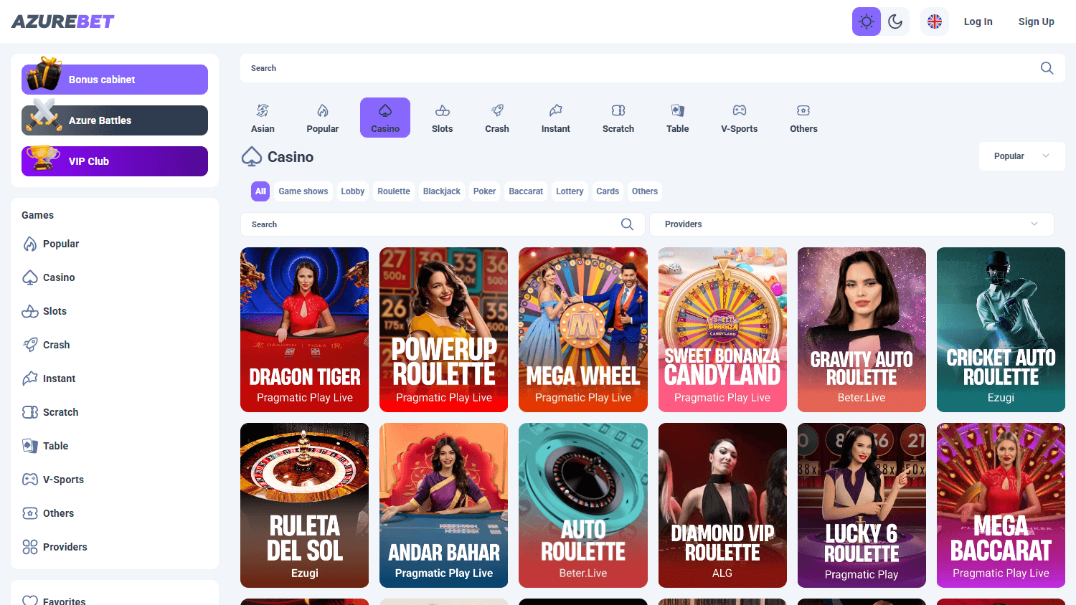Enable light mode with the sun icon
This screenshot has width=1076, height=605.
(x=866, y=21)
